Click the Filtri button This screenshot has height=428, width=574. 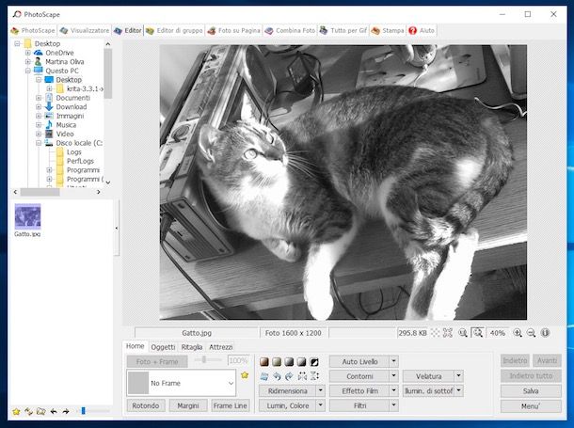point(359,405)
